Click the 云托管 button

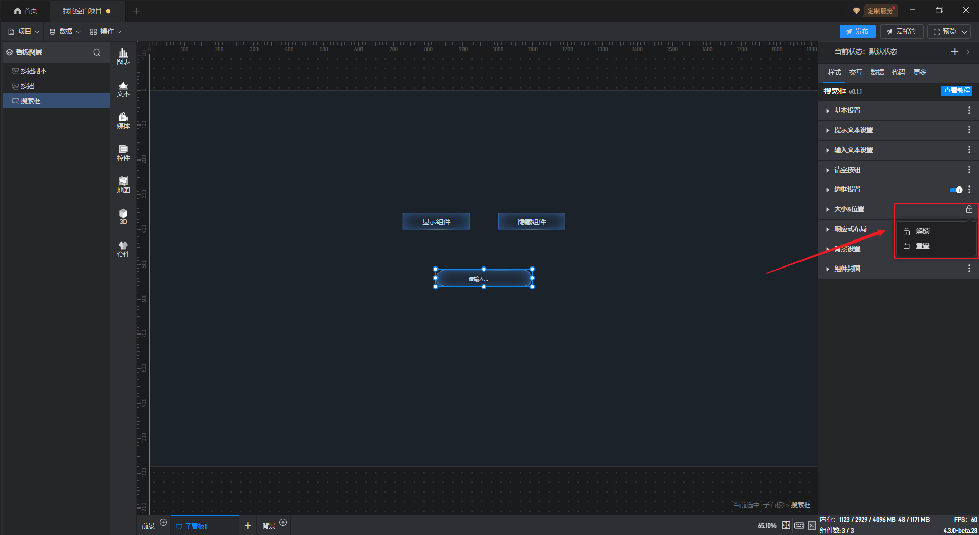[901, 32]
